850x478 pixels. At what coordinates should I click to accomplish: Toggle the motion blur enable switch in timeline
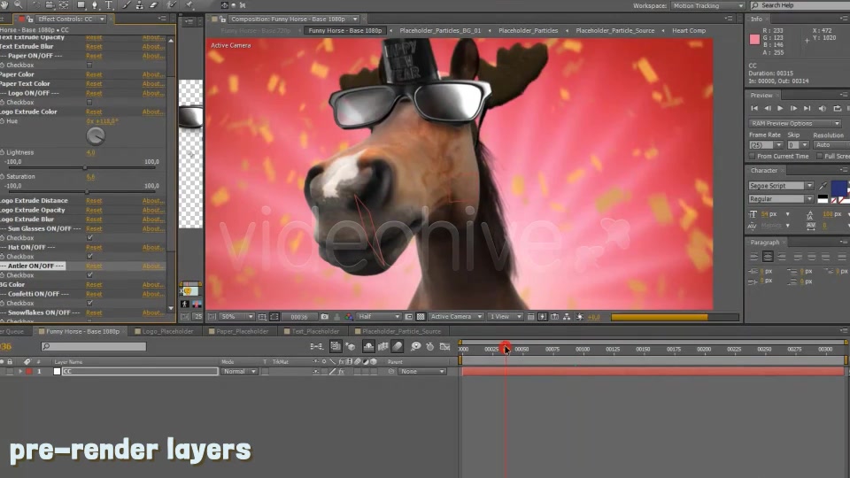coord(398,346)
